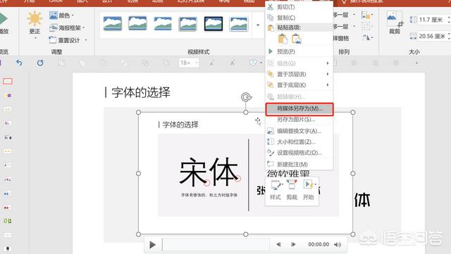Open 样式 style in the mini toolbar
This screenshot has height=254, width=451.
276,190
